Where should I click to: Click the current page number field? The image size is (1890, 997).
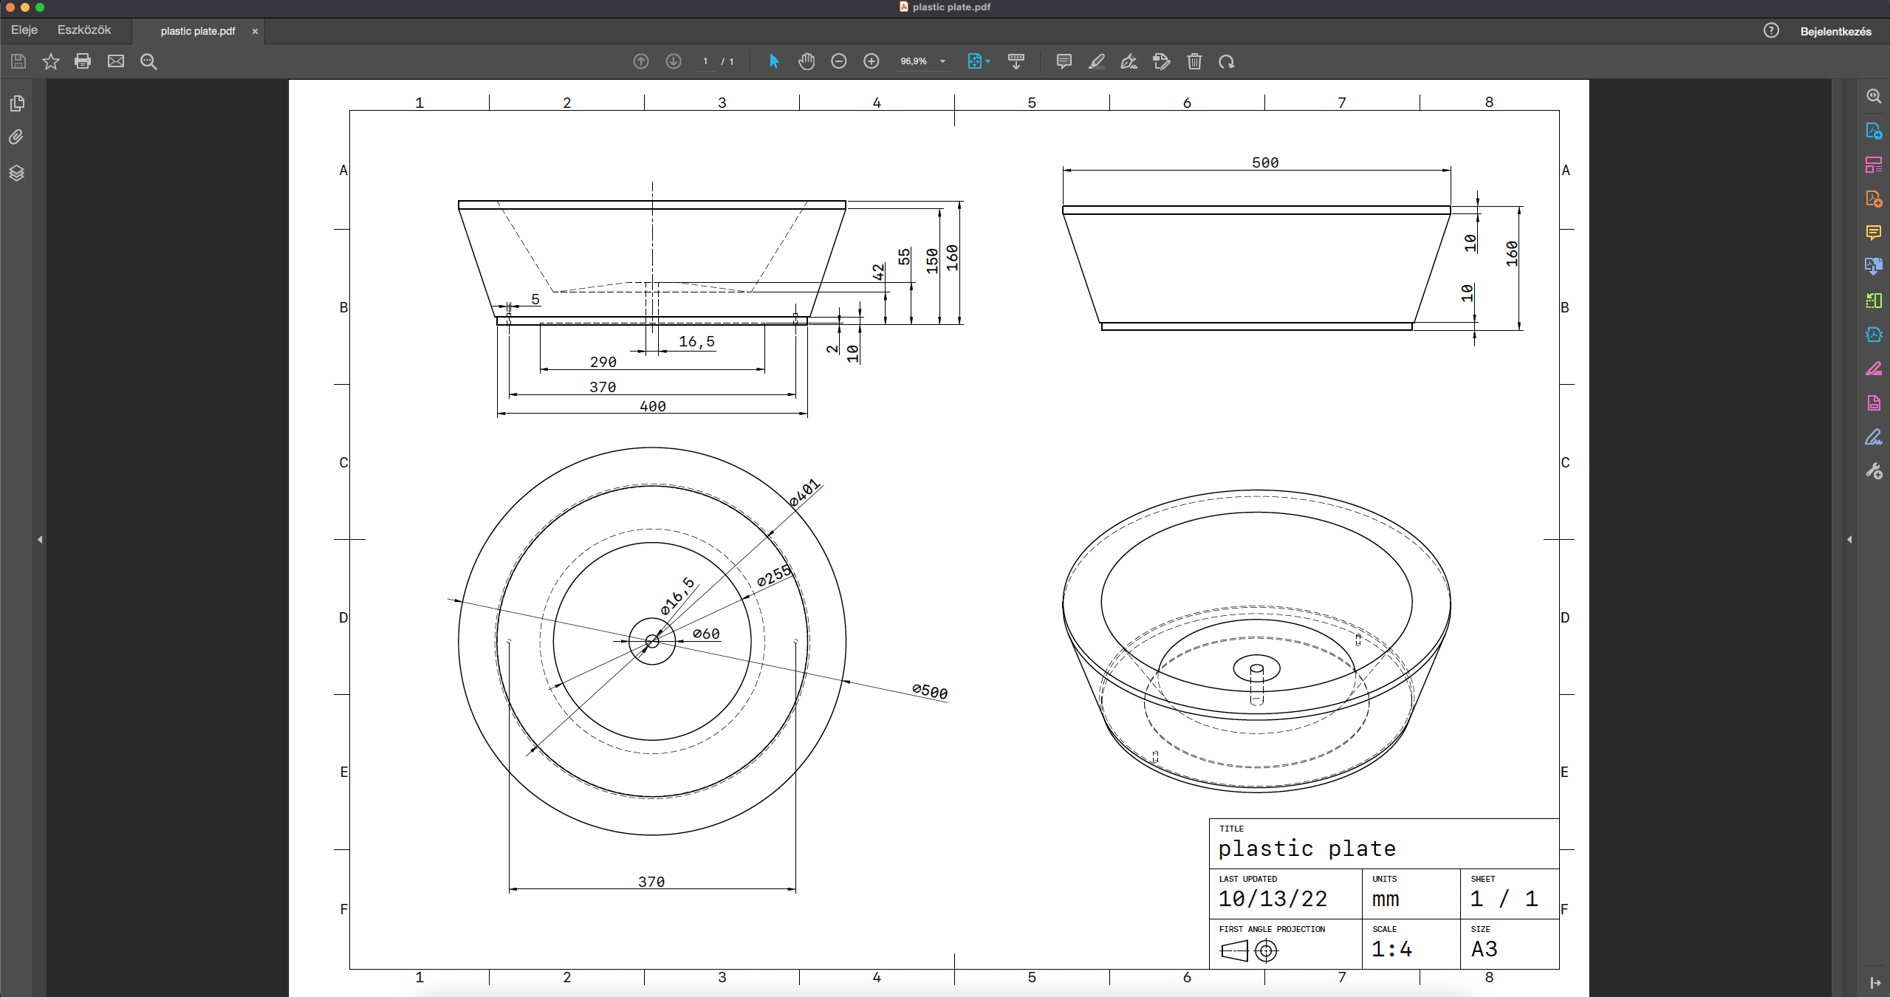pos(705,61)
